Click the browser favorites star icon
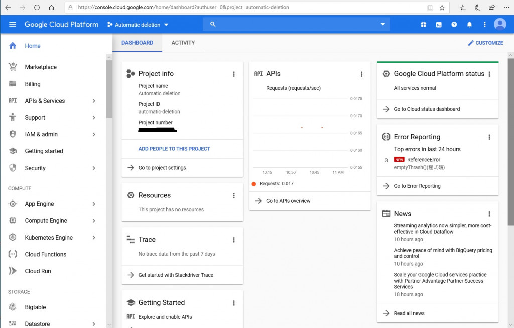 coord(442,7)
